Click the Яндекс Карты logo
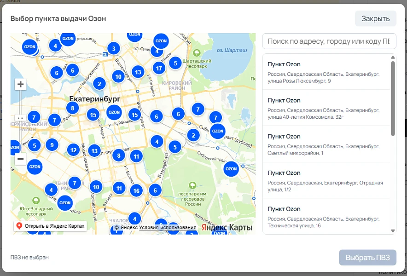407x276 pixels. (x=227, y=228)
